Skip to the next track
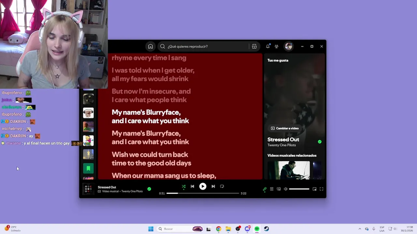The image size is (417, 234). tap(213, 187)
